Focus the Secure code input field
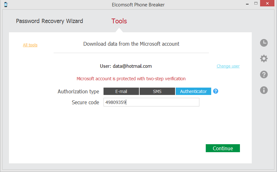 pos(151,102)
